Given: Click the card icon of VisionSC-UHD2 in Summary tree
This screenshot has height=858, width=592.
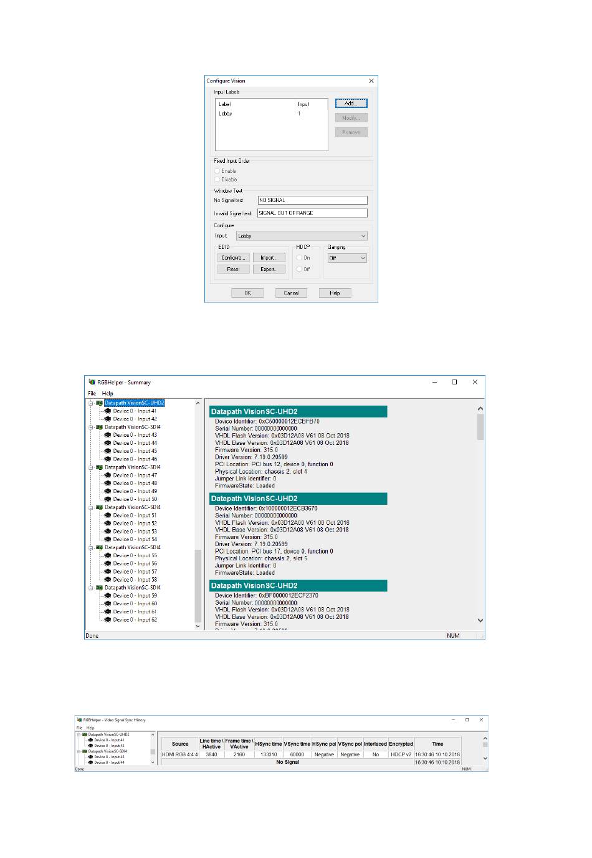Looking at the screenshot, I should (99, 403).
